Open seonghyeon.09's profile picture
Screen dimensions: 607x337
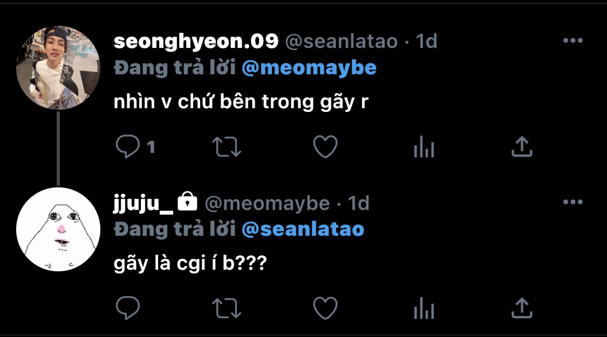[58, 68]
